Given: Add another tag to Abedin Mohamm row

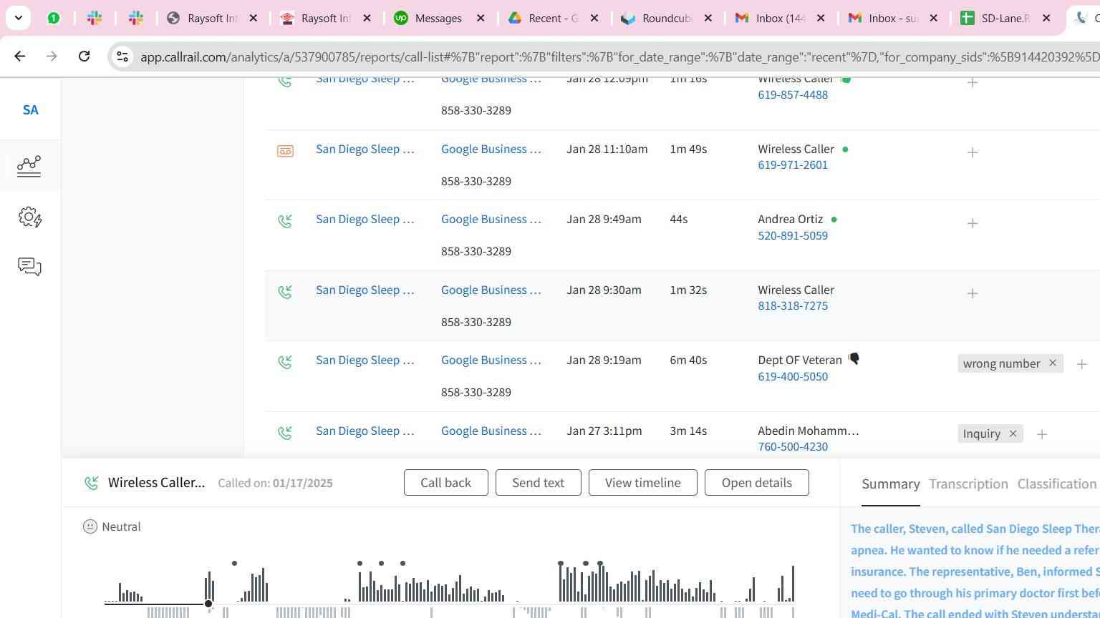Looking at the screenshot, I should click(x=1042, y=434).
